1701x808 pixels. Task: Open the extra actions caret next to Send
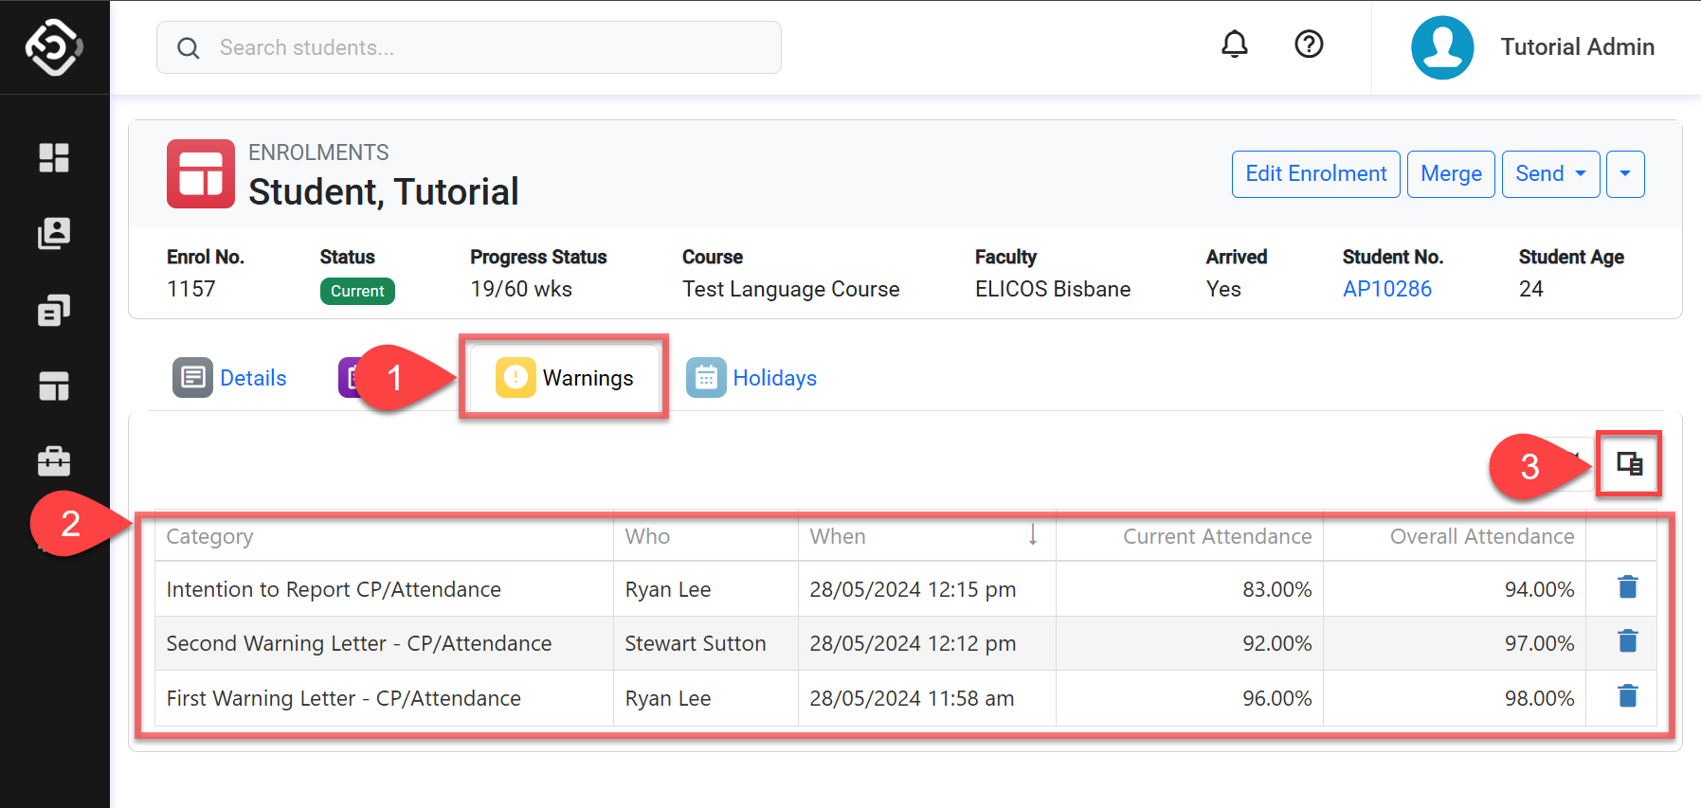pos(1625,174)
